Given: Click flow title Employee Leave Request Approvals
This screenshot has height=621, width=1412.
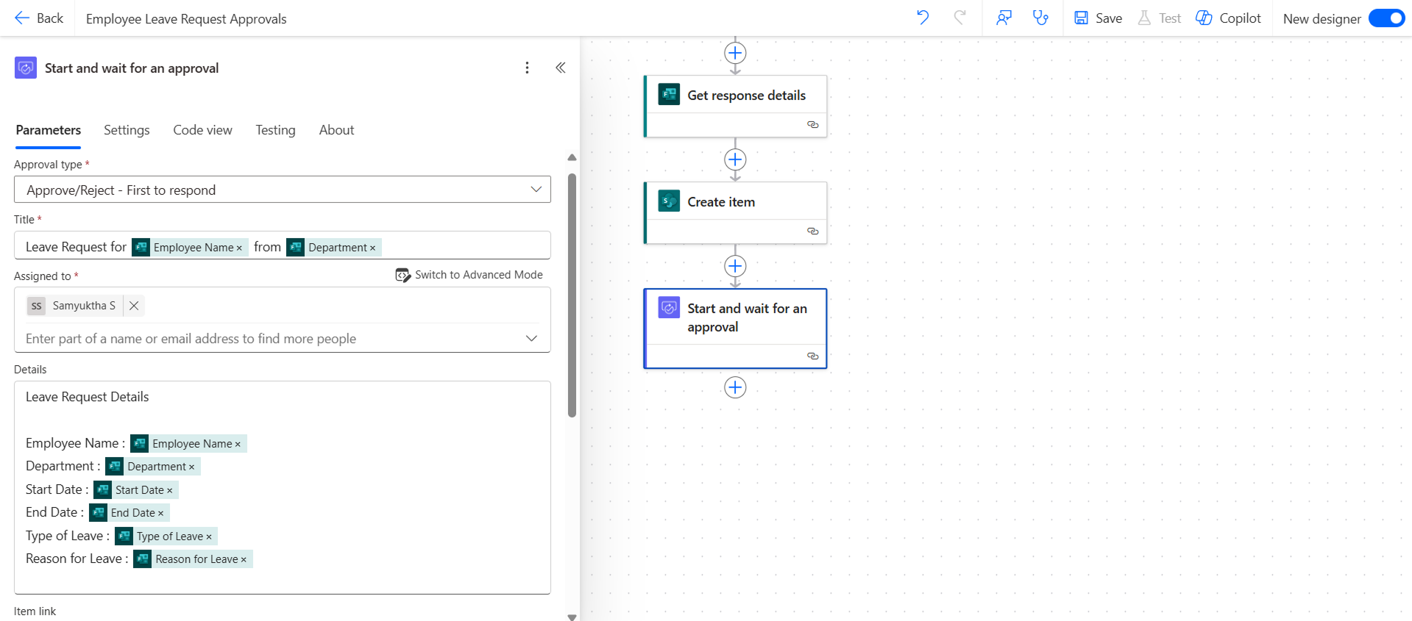Looking at the screenshot, I should pos(186,19).
